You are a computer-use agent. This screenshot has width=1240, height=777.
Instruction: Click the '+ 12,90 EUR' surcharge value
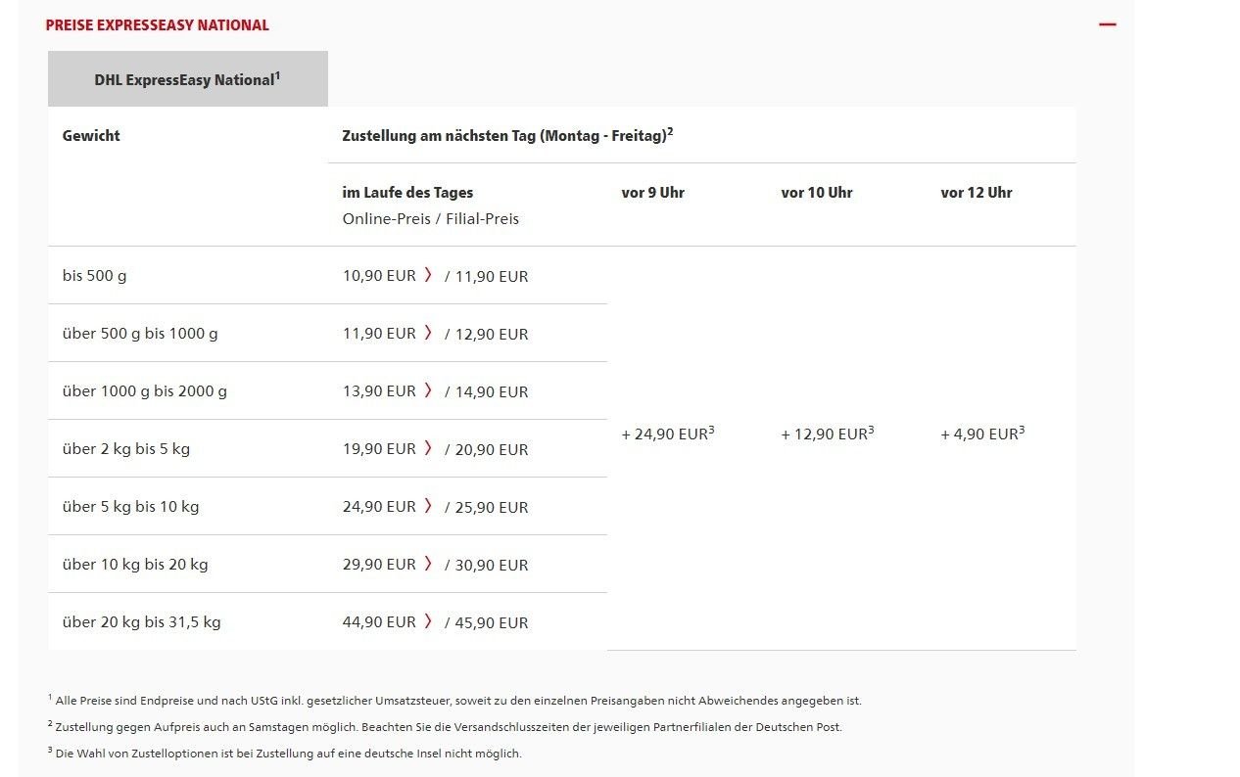click(827, 434)
